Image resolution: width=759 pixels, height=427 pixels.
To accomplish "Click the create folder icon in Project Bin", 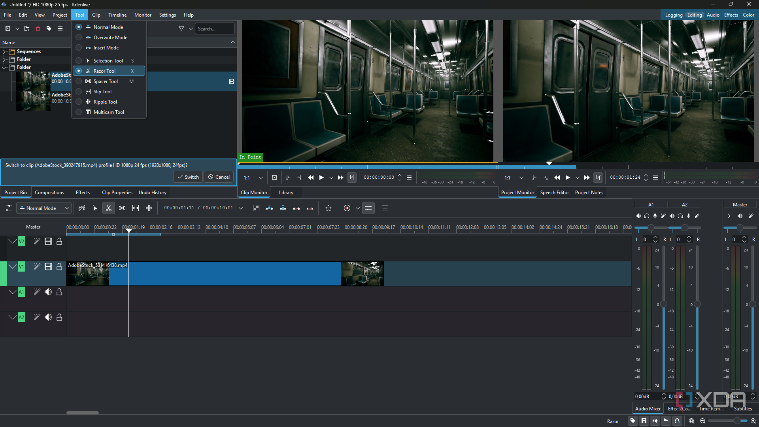I will click(27, 28).
